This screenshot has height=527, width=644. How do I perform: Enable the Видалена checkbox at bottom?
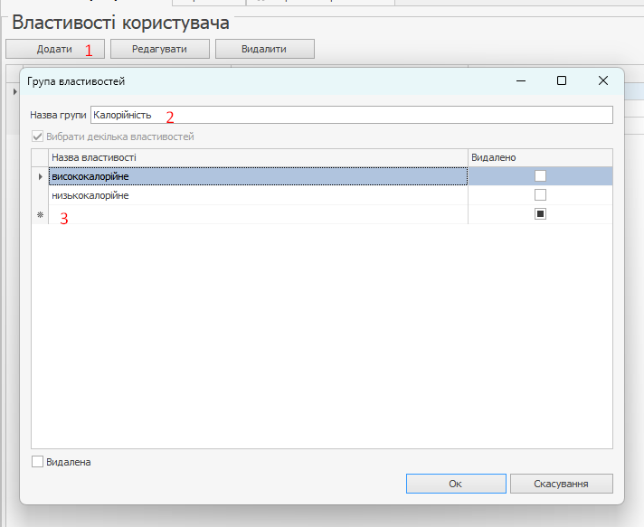coord(38,462)
